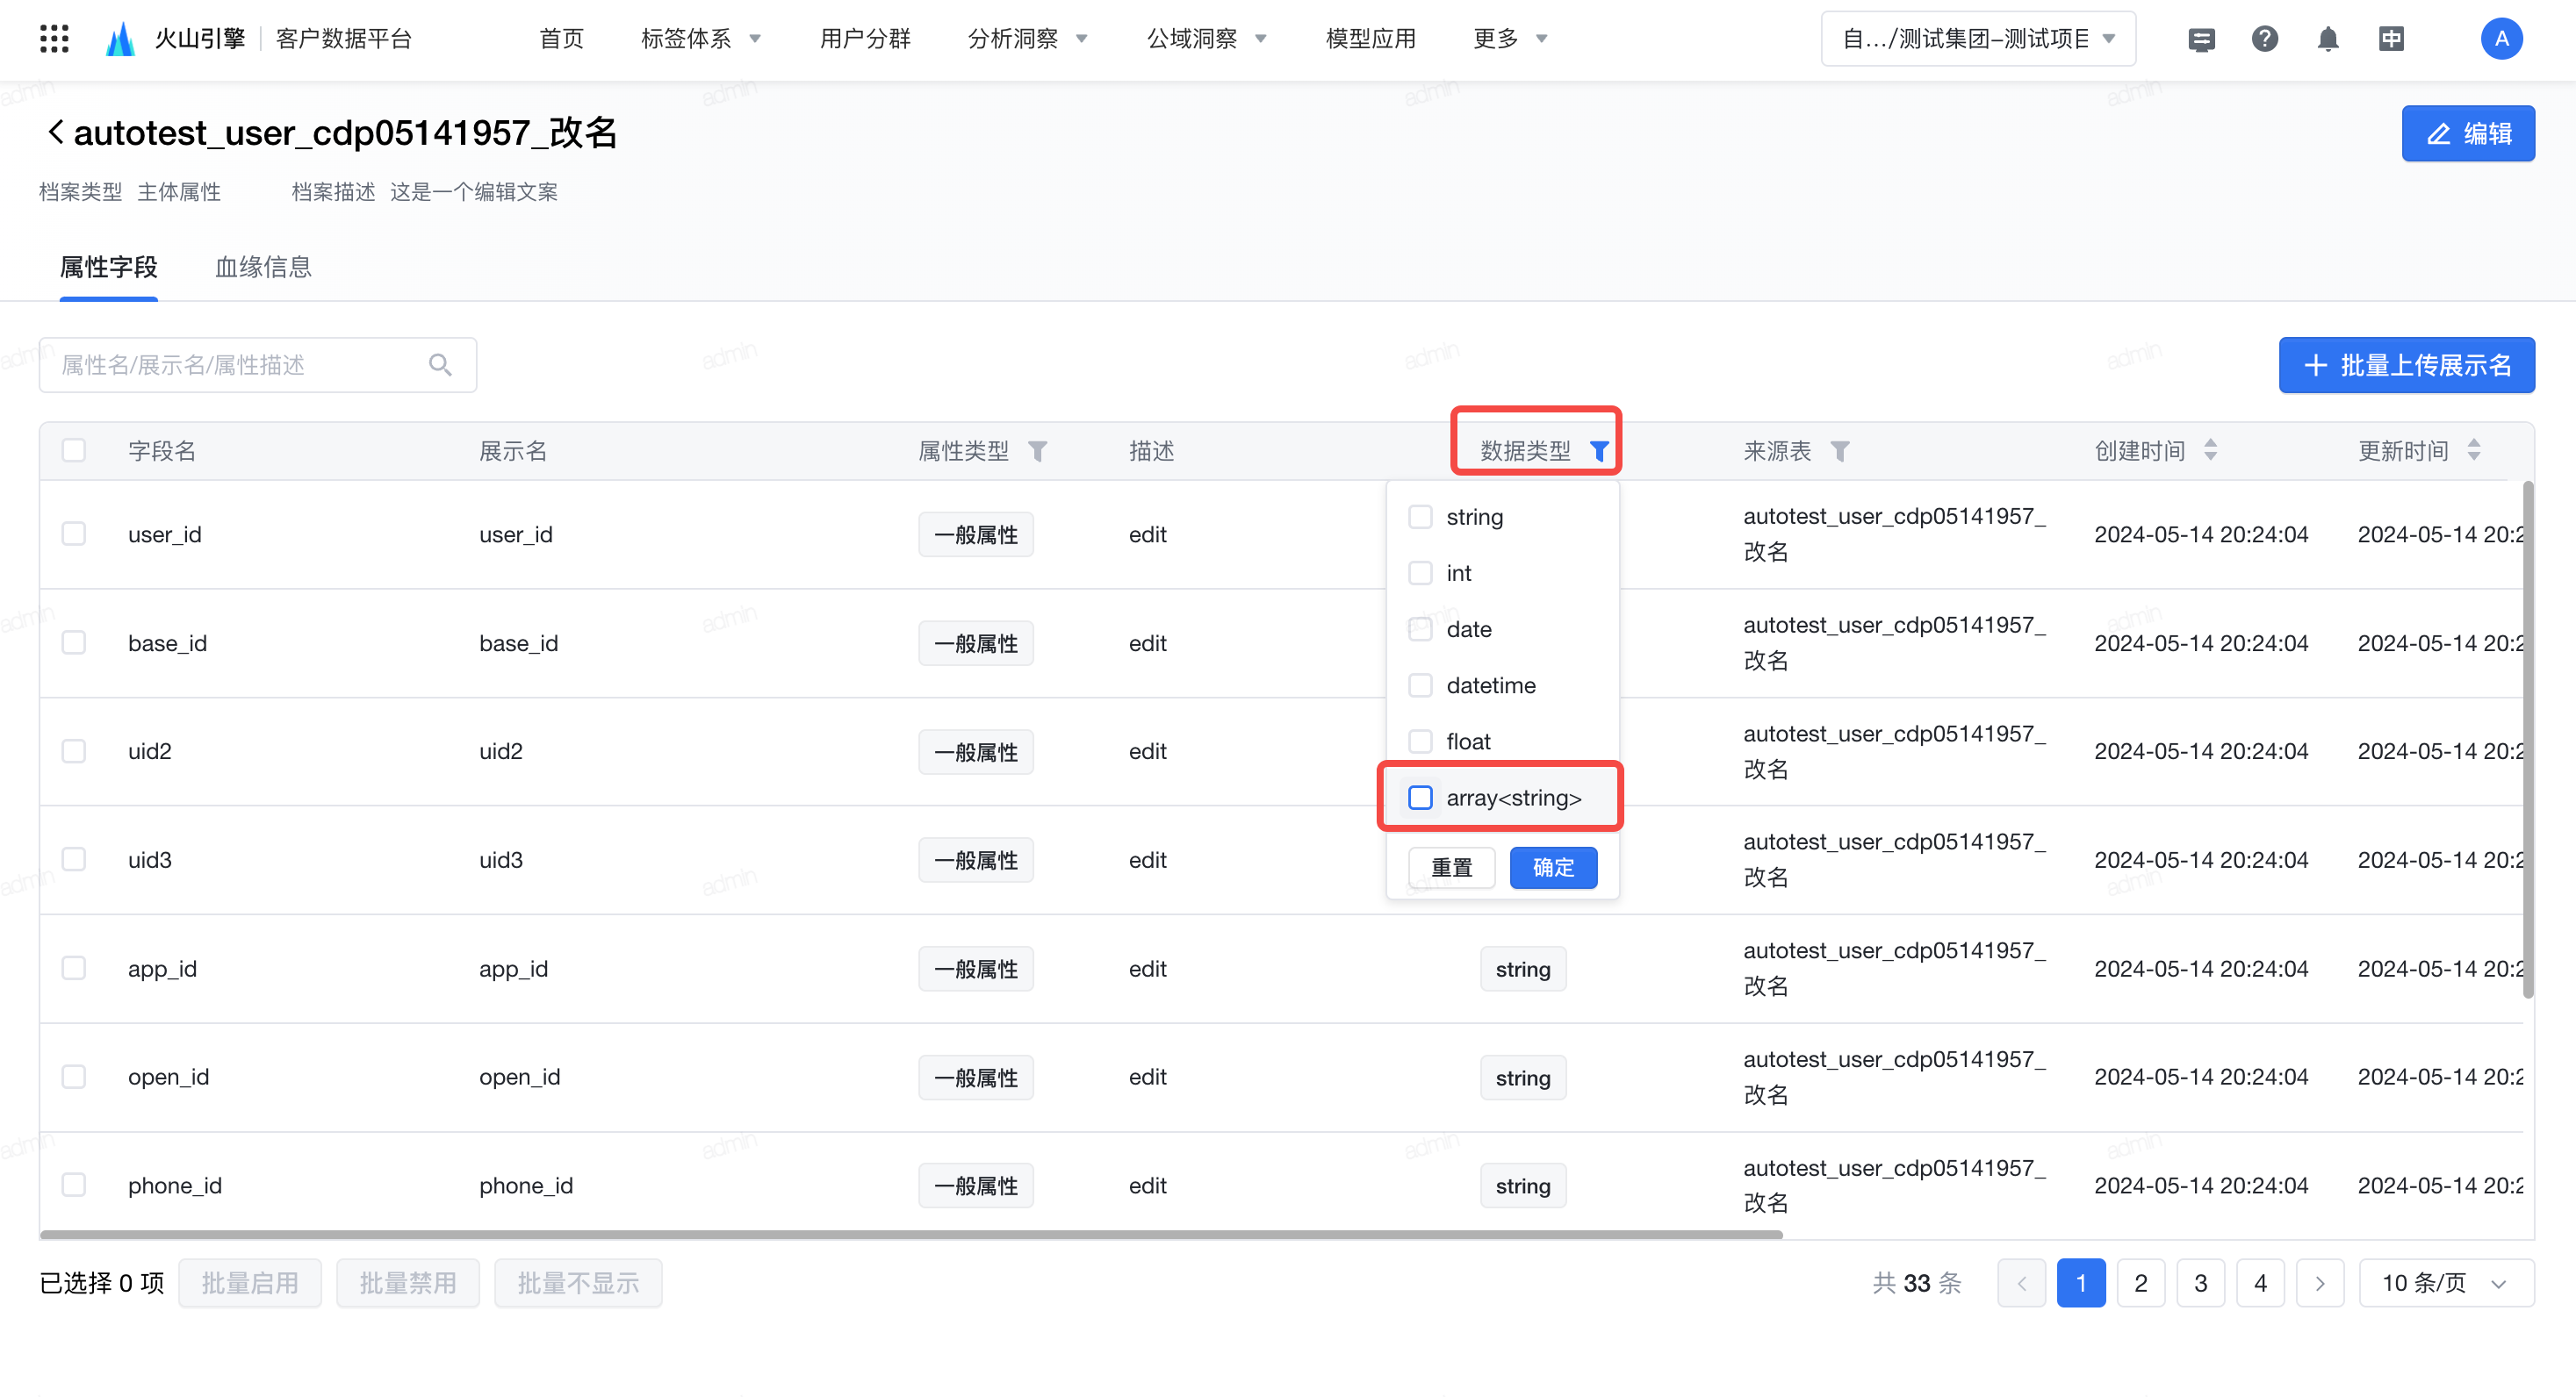Check the int filter option
Viewport: 2576px width, 1397px height.
(1420, 573)
